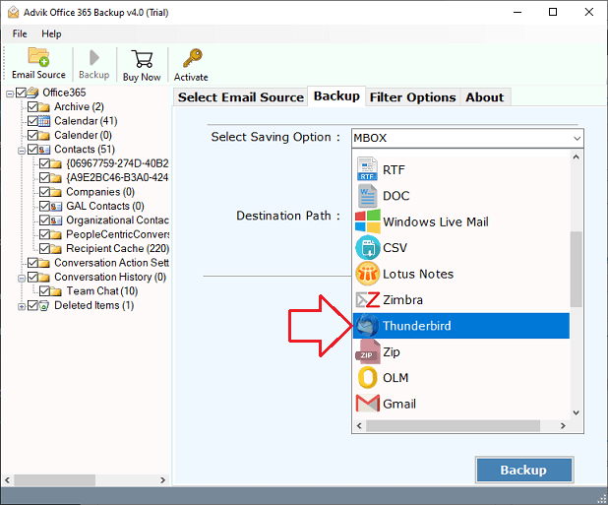Expand the Deleted Items node
Viewport: 608px width, 505px height.
tap(22, 306)
